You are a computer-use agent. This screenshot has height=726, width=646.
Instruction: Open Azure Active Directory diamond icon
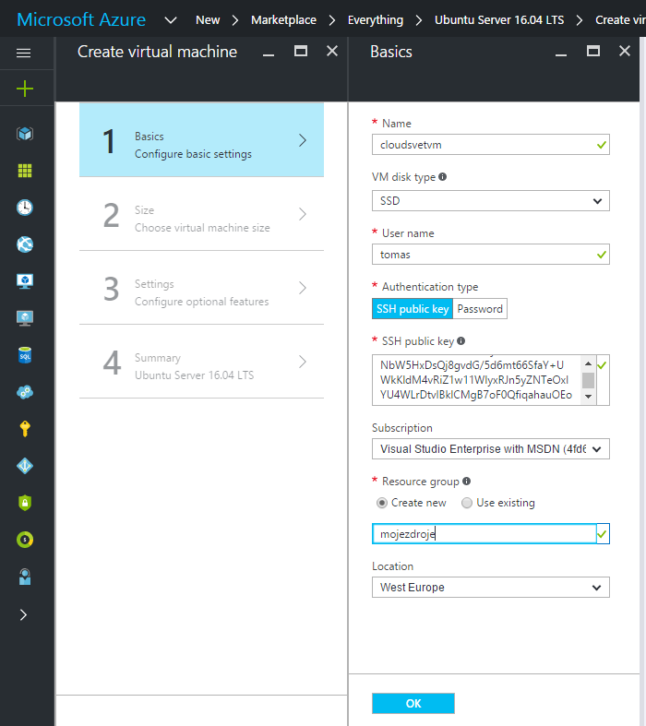coord(25,466)
